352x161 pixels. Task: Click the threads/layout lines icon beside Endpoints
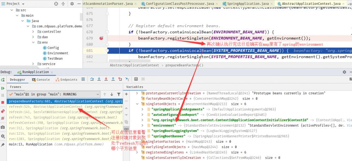pos(83,79)
